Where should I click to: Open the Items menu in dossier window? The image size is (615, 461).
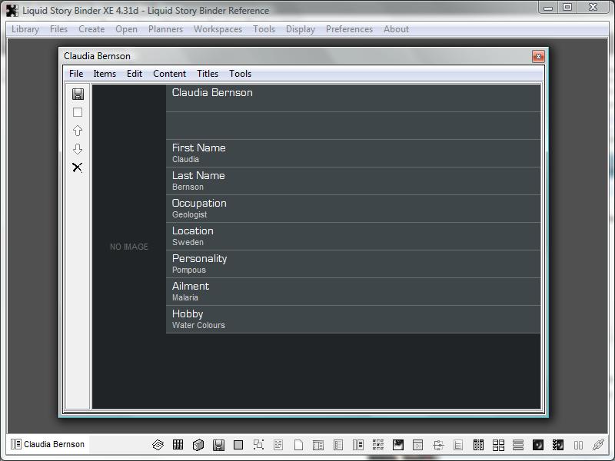[105, 74]
